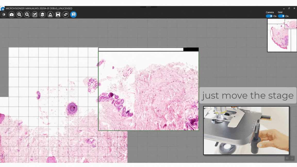Click the slide overview thumbnail map

pos(282,35)
